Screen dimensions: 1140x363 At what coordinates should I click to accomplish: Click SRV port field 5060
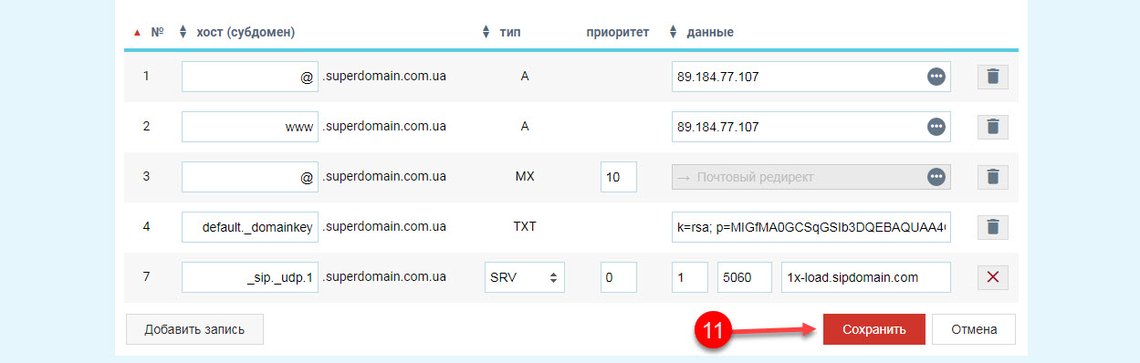click(x=745, y=277)
